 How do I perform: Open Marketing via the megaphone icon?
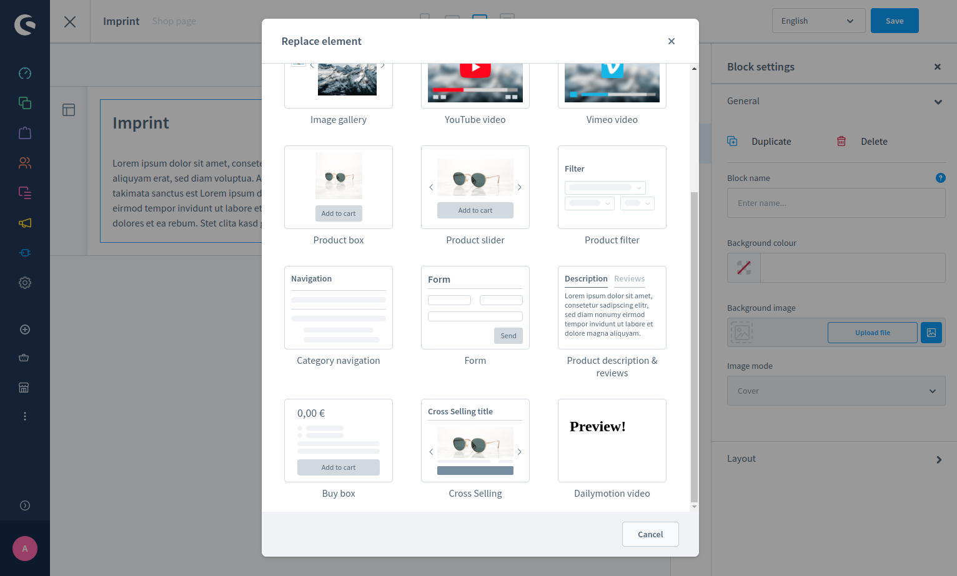(x=25, y=223)
